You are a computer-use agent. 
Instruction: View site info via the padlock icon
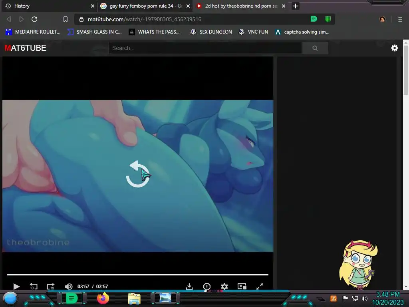[81, 19]
